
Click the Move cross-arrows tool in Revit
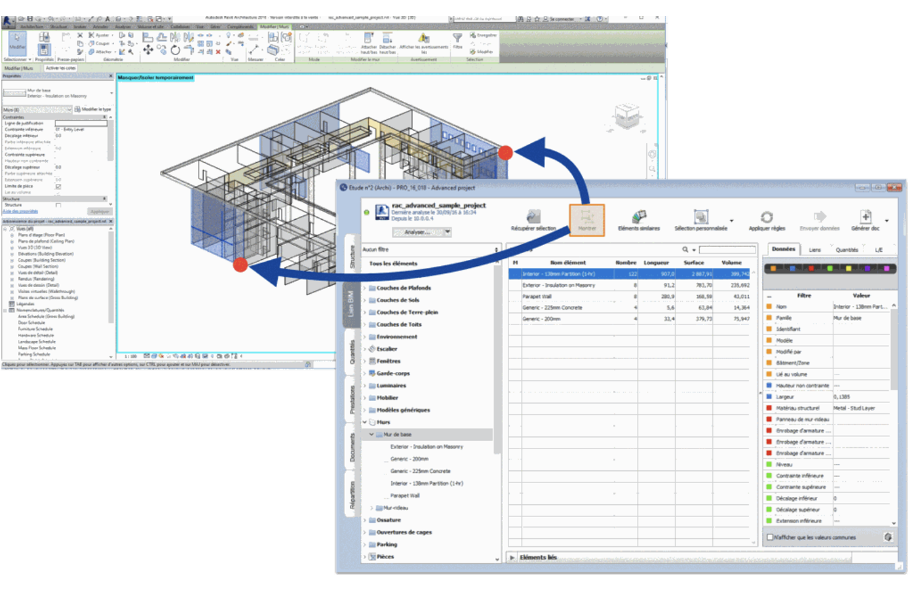point(148,50)
